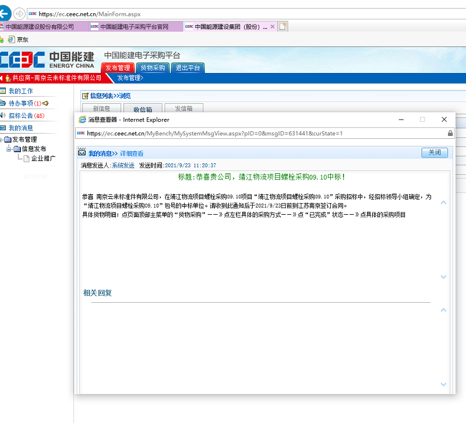Viewport: 466px width, 423px height.
Task: Open 我的工作 panel icon in sidebar
Action: [x=3, y=91]
